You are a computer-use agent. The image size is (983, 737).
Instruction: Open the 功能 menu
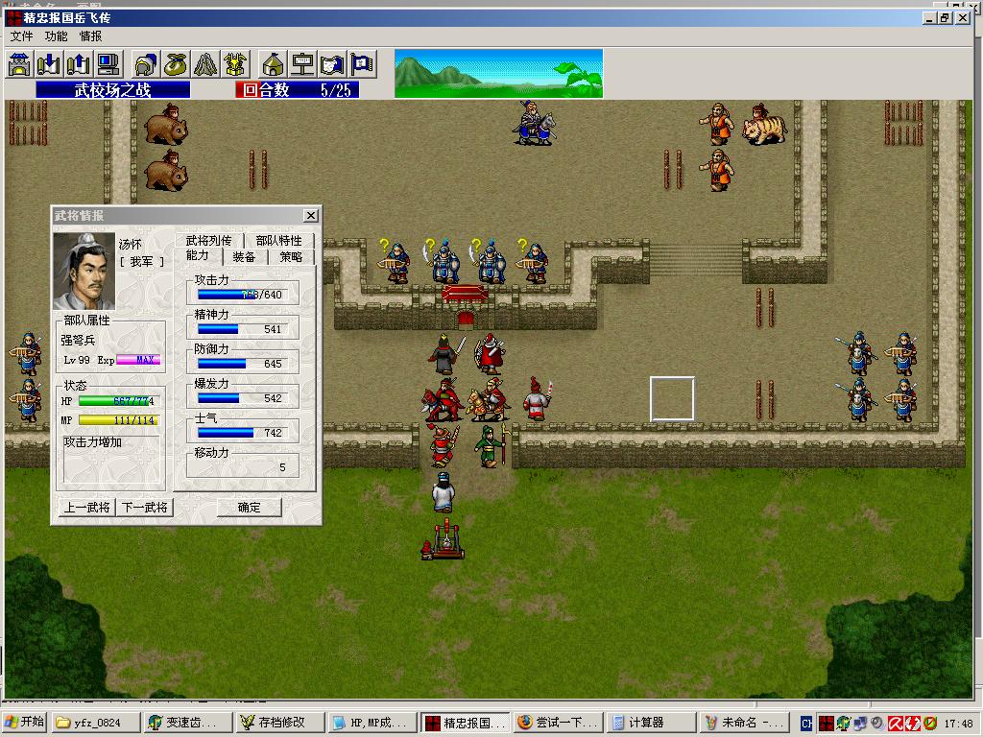coord(56,36)
